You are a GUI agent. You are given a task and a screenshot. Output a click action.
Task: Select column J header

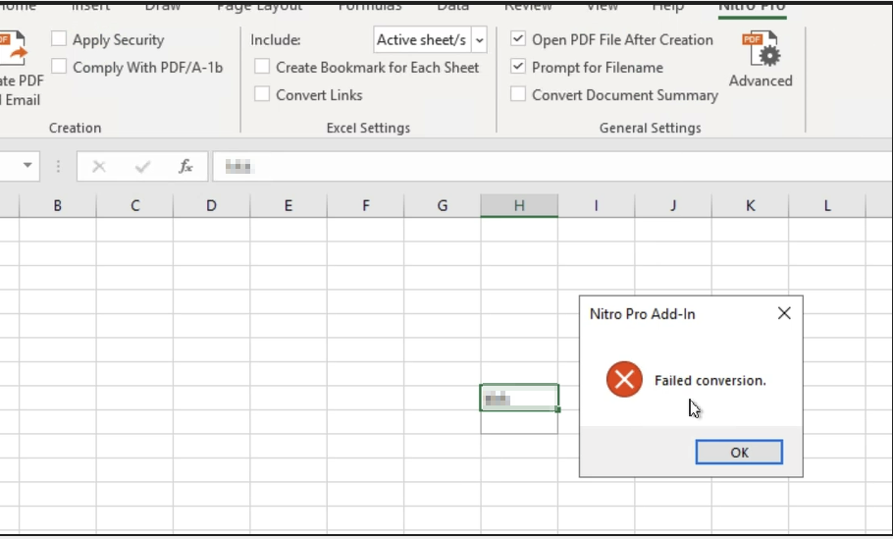(x=672, y=206)
